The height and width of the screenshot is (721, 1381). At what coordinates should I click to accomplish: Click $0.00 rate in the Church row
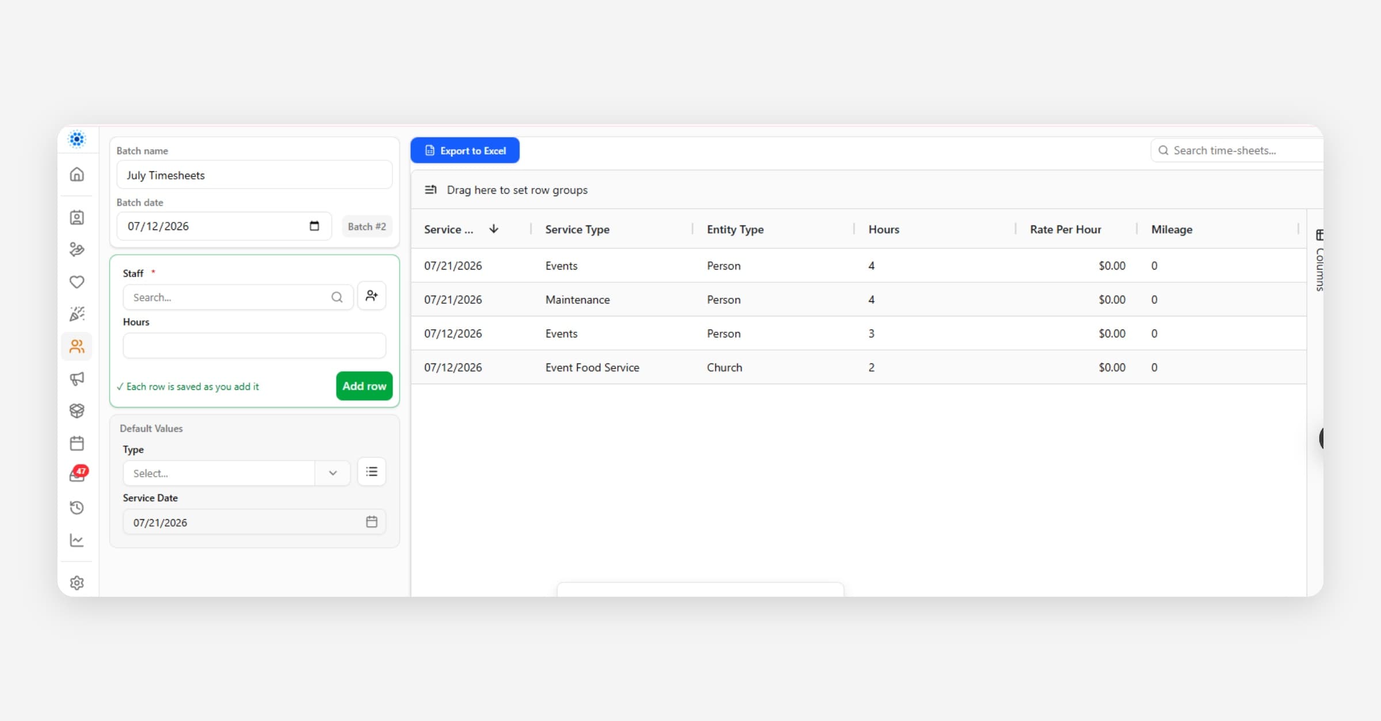tap(1112, 367)
